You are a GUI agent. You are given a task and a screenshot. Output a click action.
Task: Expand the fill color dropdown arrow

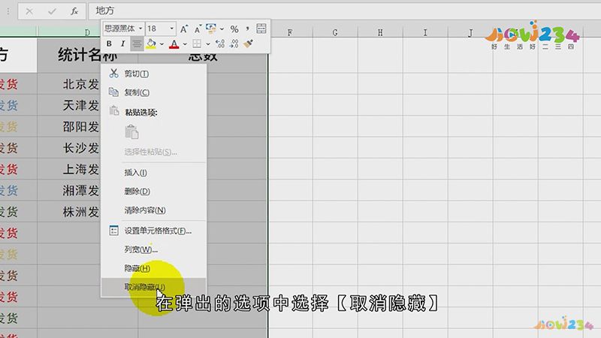162,44
